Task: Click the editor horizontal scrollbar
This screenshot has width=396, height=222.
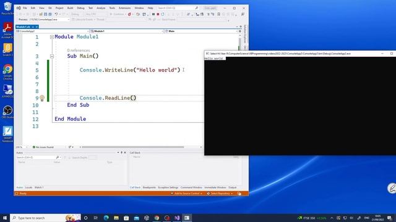Action: pos(133,147)
